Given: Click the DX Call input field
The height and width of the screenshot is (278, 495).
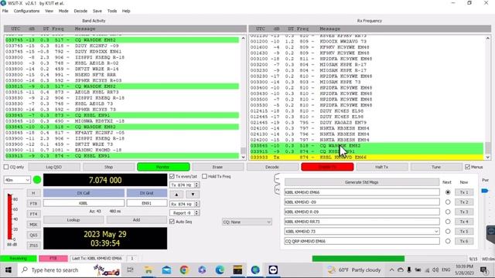Looking at the screenshot, I should pos(84,203).
